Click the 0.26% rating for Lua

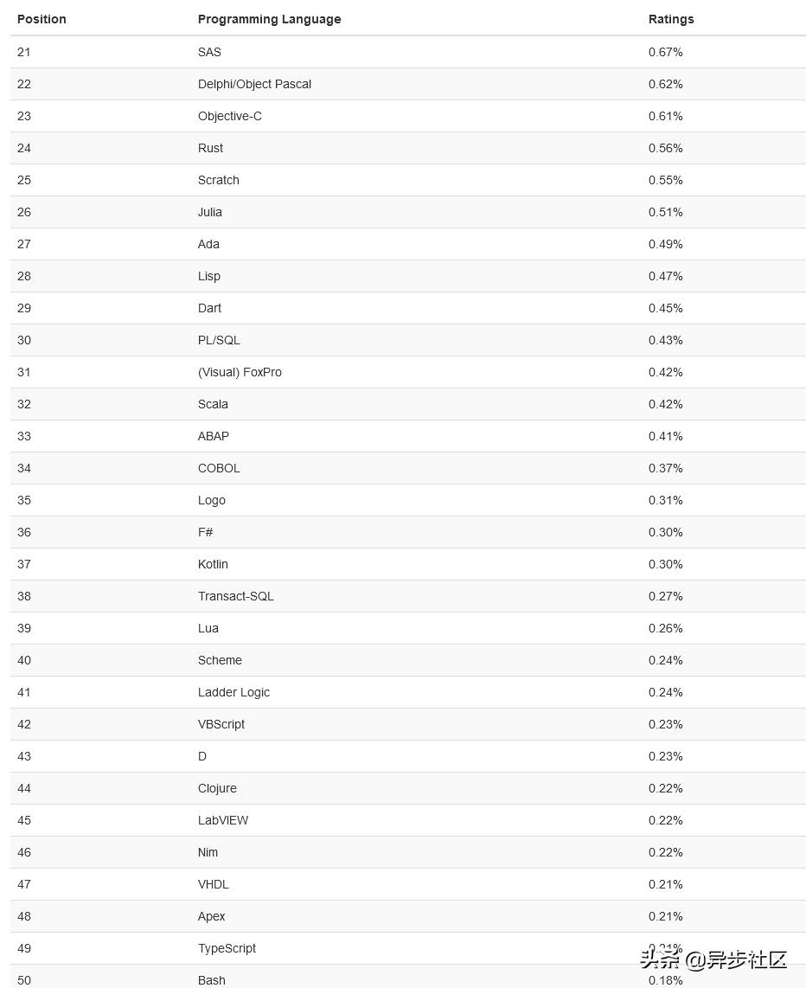[665, 628]
